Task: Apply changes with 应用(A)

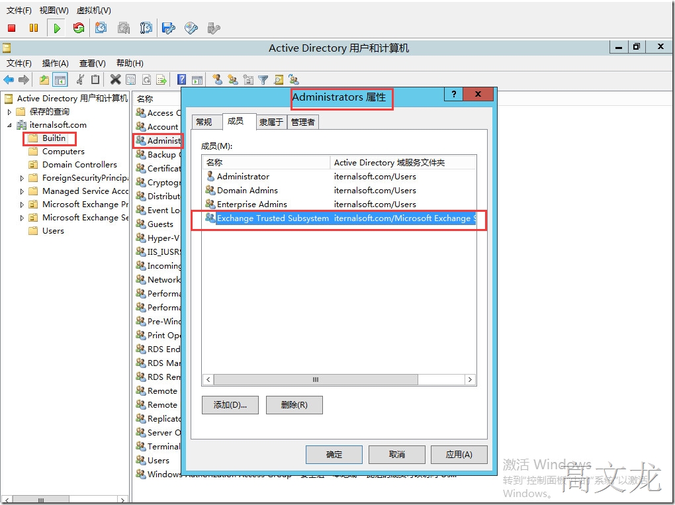Action: [459, 455]
